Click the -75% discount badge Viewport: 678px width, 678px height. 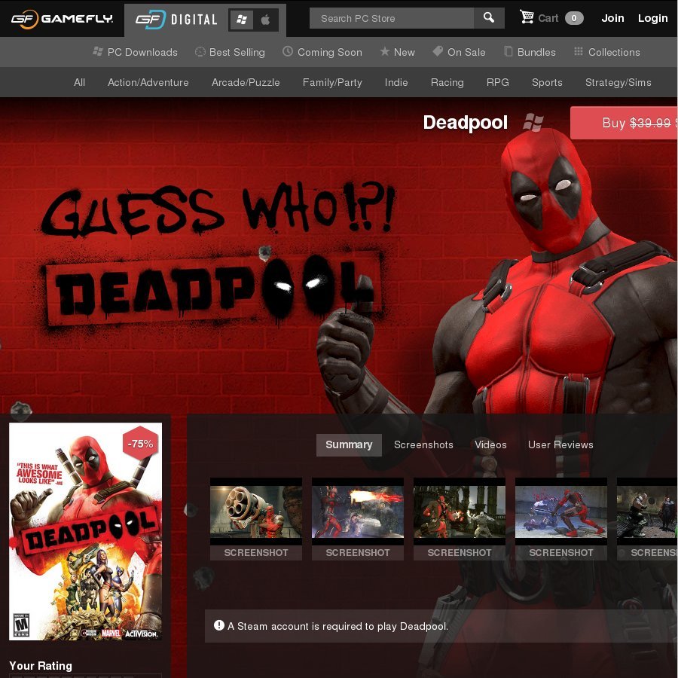(x=140, y=444)
